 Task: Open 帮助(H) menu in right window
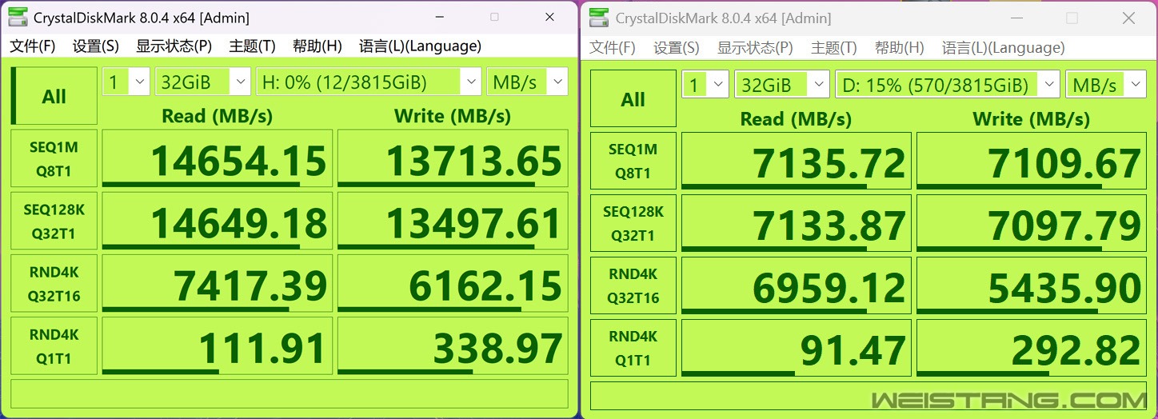pyautogui.click(x=900, y=48)
